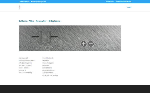Click text ID-Nr. DE 266161226
Image resolution: width=150 pixels, height=93 pixels.
50,75
